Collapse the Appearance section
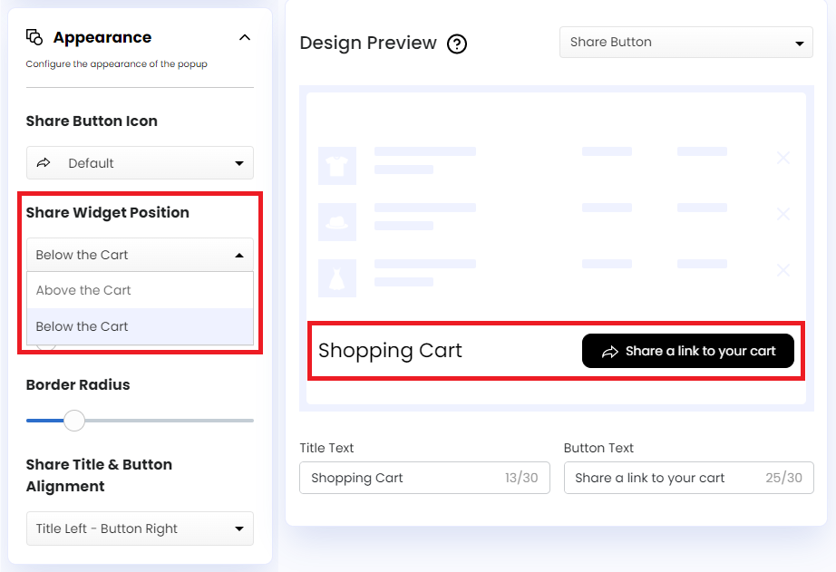The height and width of the screenshot is (572, 836). point(244,37)
